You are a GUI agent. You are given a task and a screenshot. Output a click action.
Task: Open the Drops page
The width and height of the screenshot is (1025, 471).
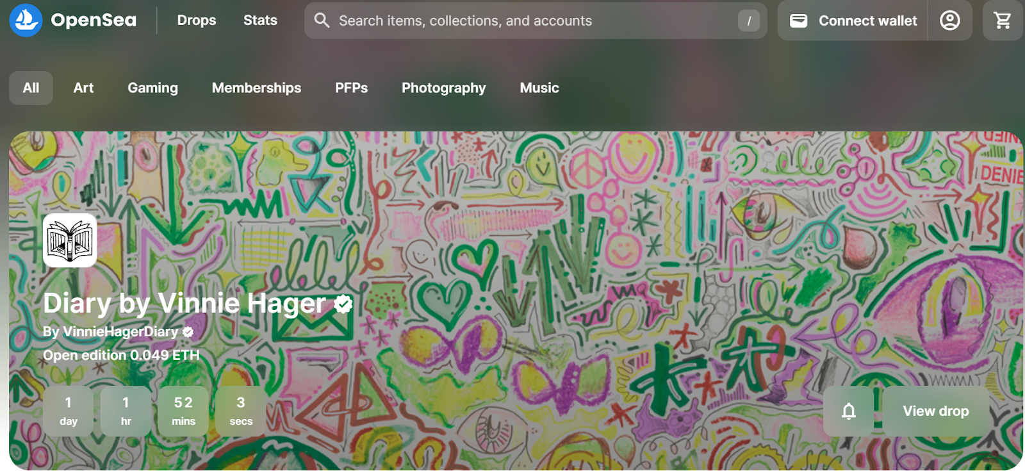click(197, 21)
